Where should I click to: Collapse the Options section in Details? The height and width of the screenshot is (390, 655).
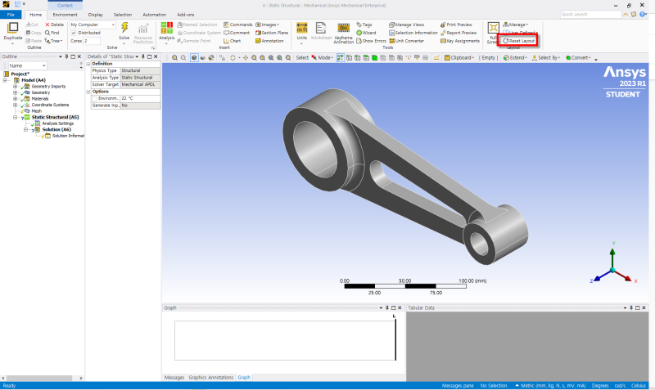coord(88,92)
